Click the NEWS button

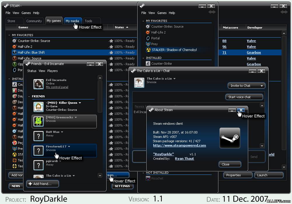16,186
